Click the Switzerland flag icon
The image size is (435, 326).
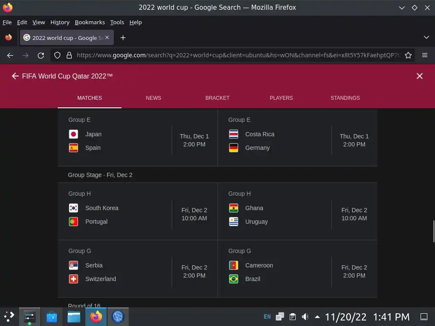(x=73, y=279)
